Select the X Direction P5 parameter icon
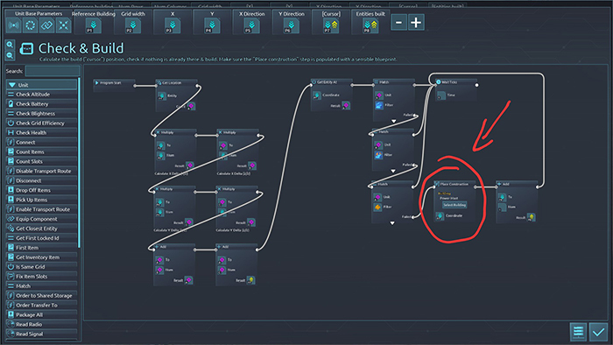The width and height of the screenshot is (613, 345). (x=251, y=25)
